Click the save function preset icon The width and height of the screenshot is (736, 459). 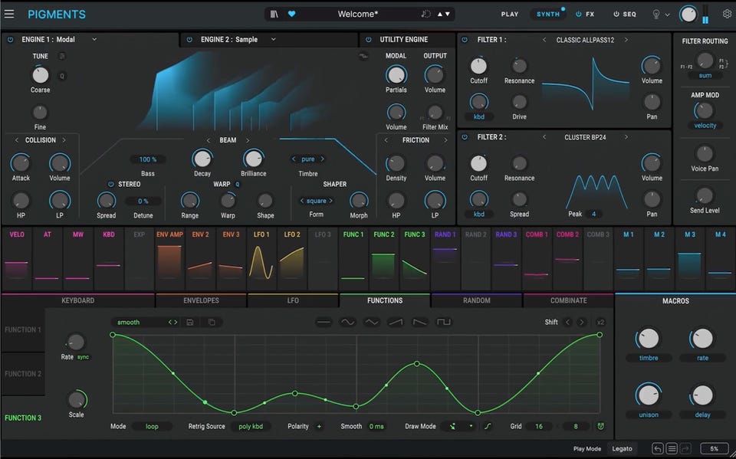pyautogui.click(x=190, y=323)
